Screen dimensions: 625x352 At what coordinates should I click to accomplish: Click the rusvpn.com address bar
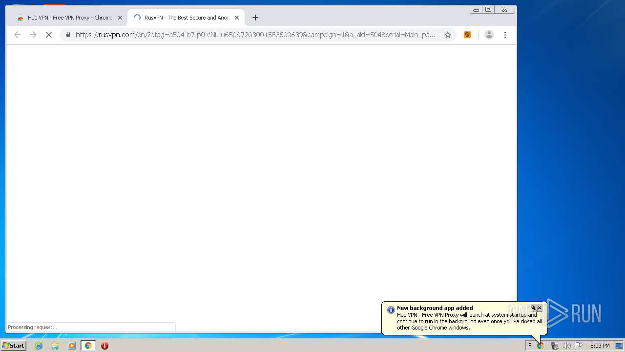tap(255, 35)
